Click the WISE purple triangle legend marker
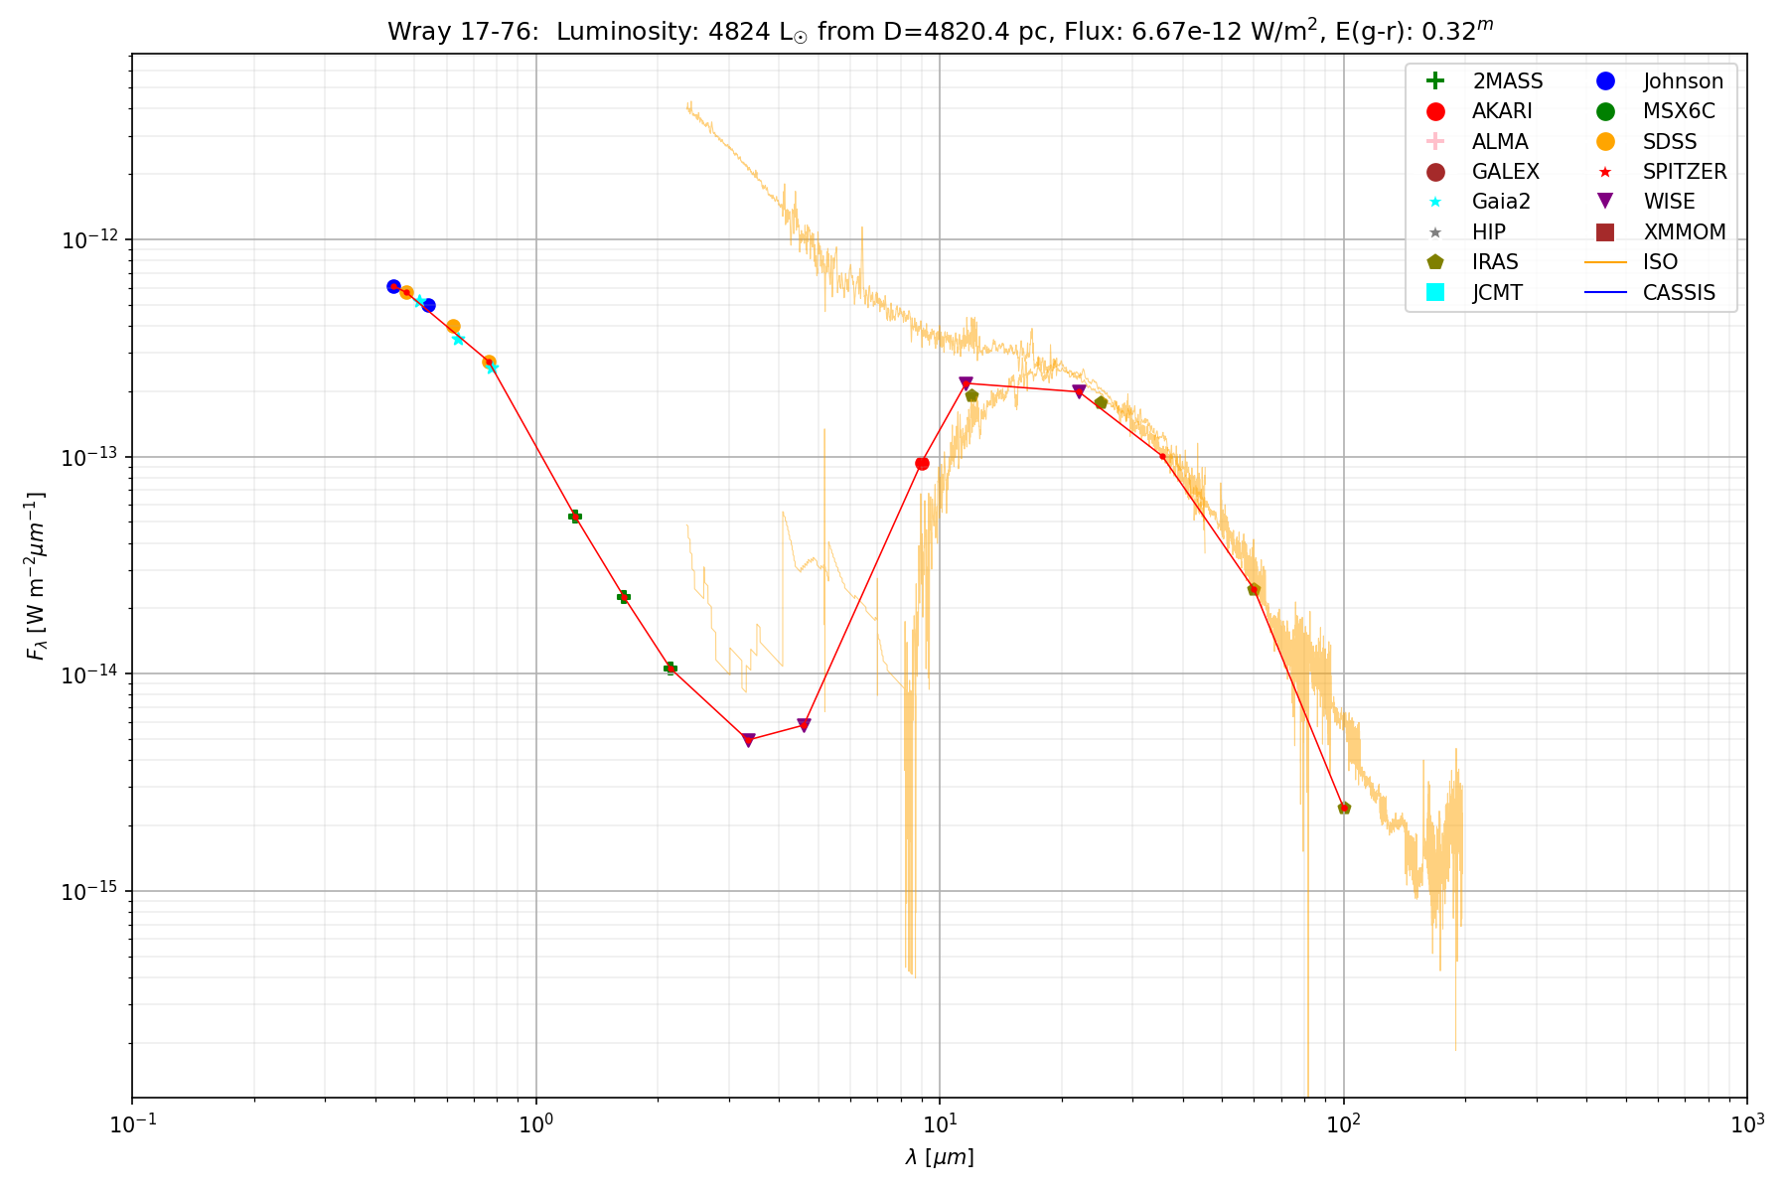 point(1605,202)
